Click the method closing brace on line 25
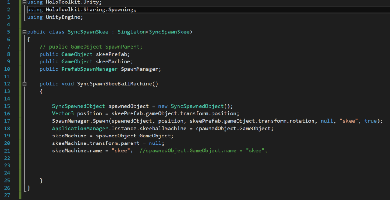Image resolution: width=390 pixels, height=200 pixels. click(41, 180)
